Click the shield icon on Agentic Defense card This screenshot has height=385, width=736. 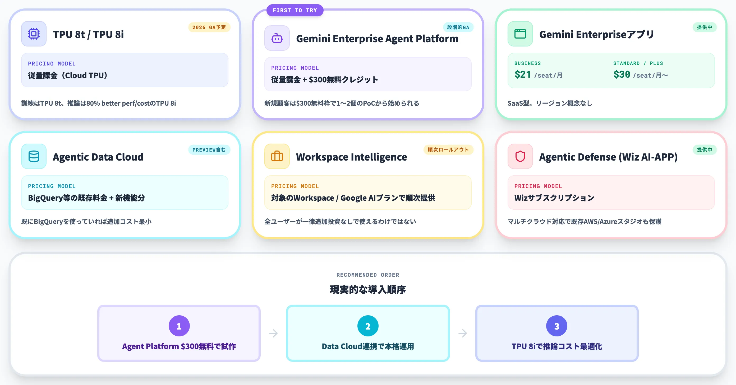click(520, 156)
